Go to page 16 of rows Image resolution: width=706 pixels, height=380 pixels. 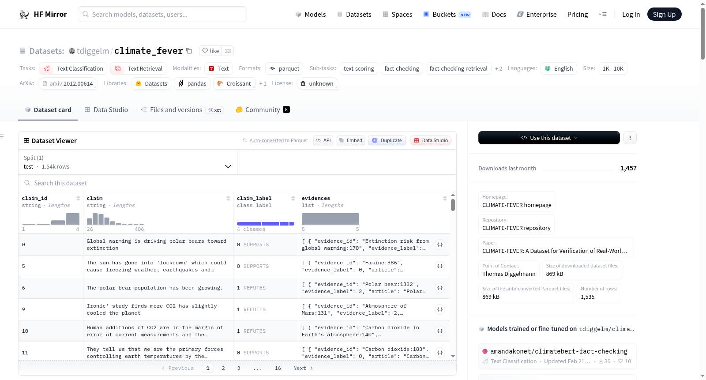tap(278, 368)
